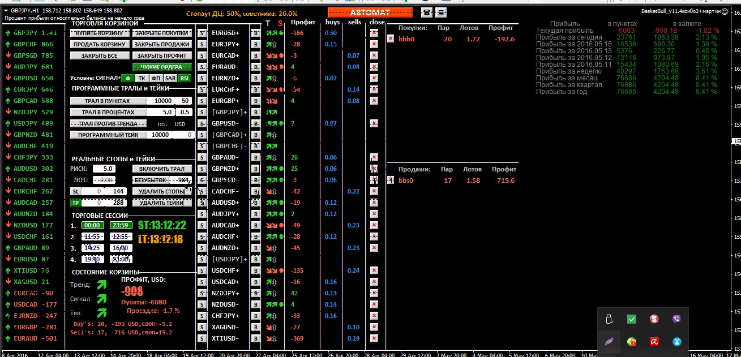Toggle the green TP take-profit switch
Screen dimensions: 741x357
click(x=75, y=203)
